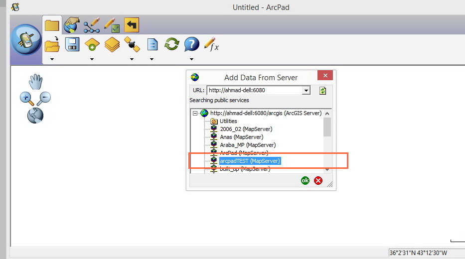Switch to the Browse globe-with-hand toolbar tab

(x=71, y=25)
